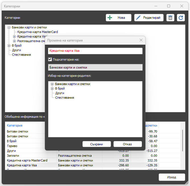This screenshot has height=186, width=190.
Task: Maximize the Категории window
Action: pos(169,6)
